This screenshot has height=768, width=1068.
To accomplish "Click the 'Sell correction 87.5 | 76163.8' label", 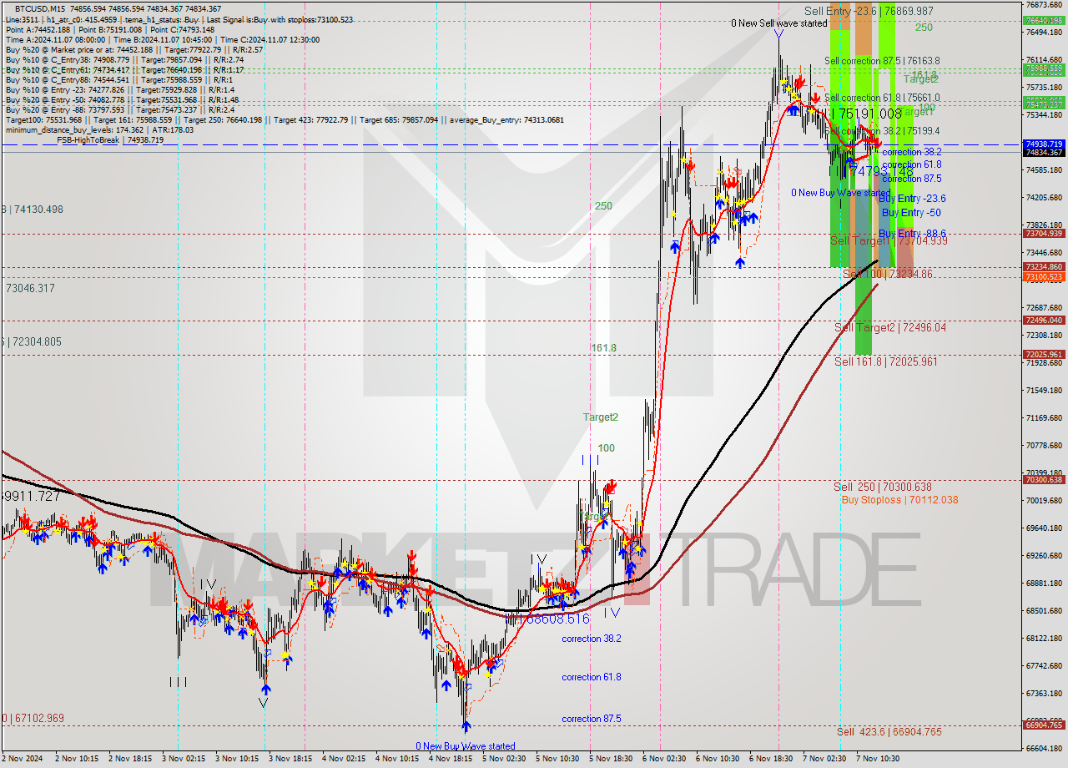I will (882, 61).
